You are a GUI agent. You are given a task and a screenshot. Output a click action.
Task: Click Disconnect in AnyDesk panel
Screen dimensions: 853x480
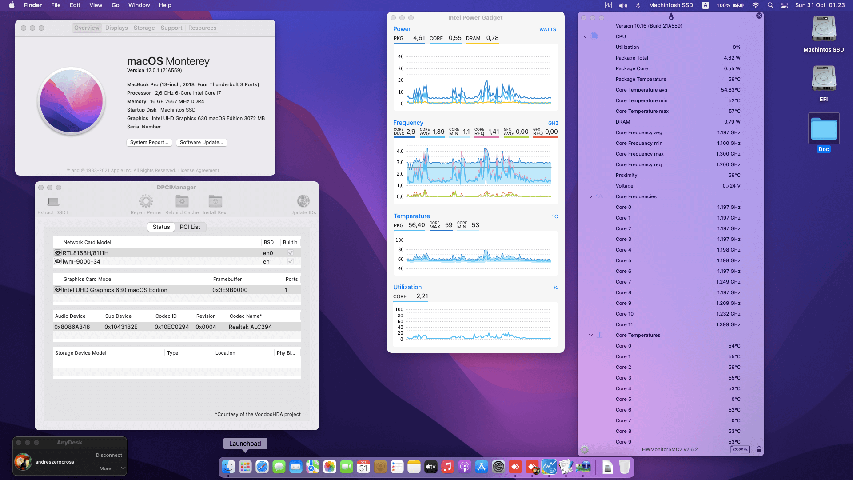(109, 455)
